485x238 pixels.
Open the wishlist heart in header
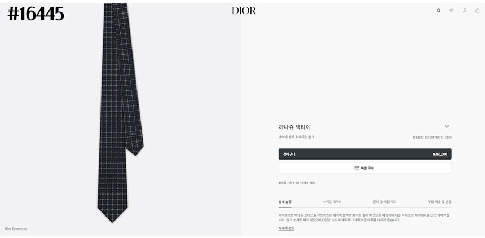tap(451, 11)
